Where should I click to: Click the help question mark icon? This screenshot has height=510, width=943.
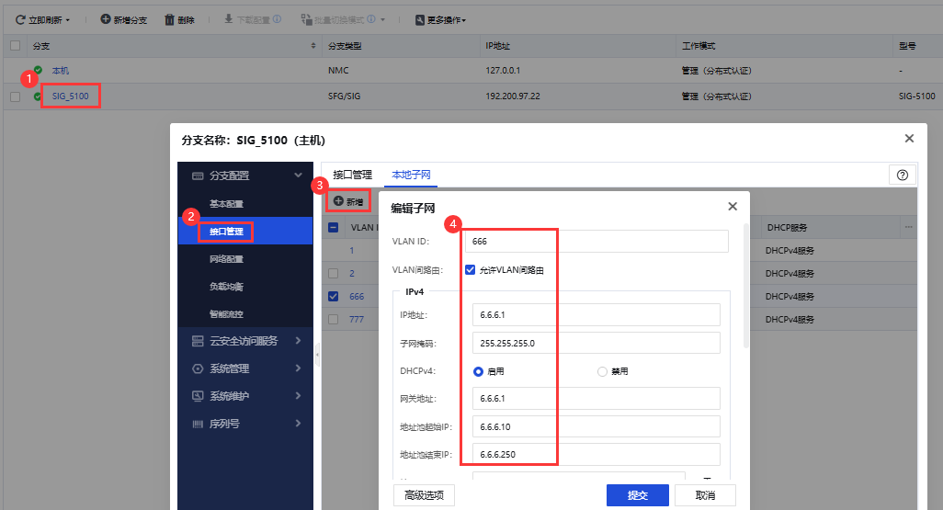902,175
